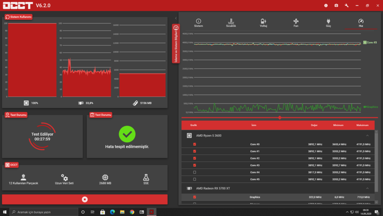
Task: Sort by the Değer column header
Action: click(x=314, y=125)
